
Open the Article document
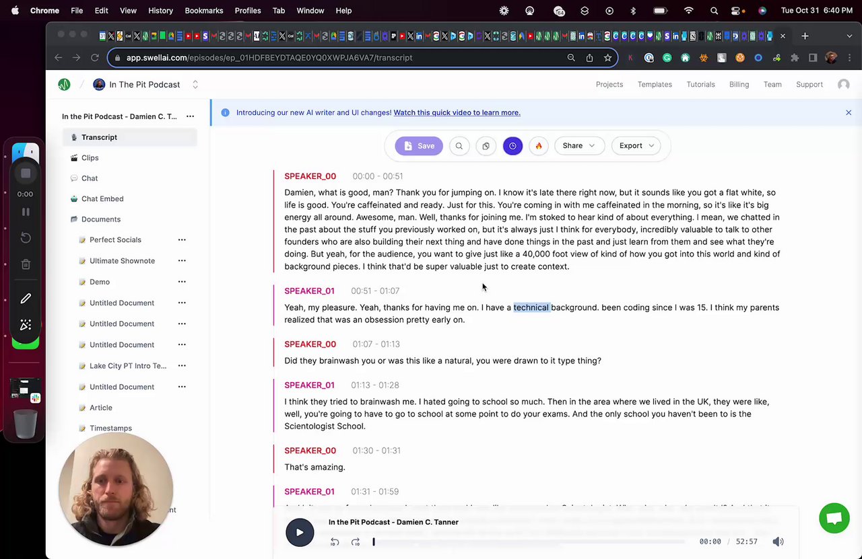point(101,408)
